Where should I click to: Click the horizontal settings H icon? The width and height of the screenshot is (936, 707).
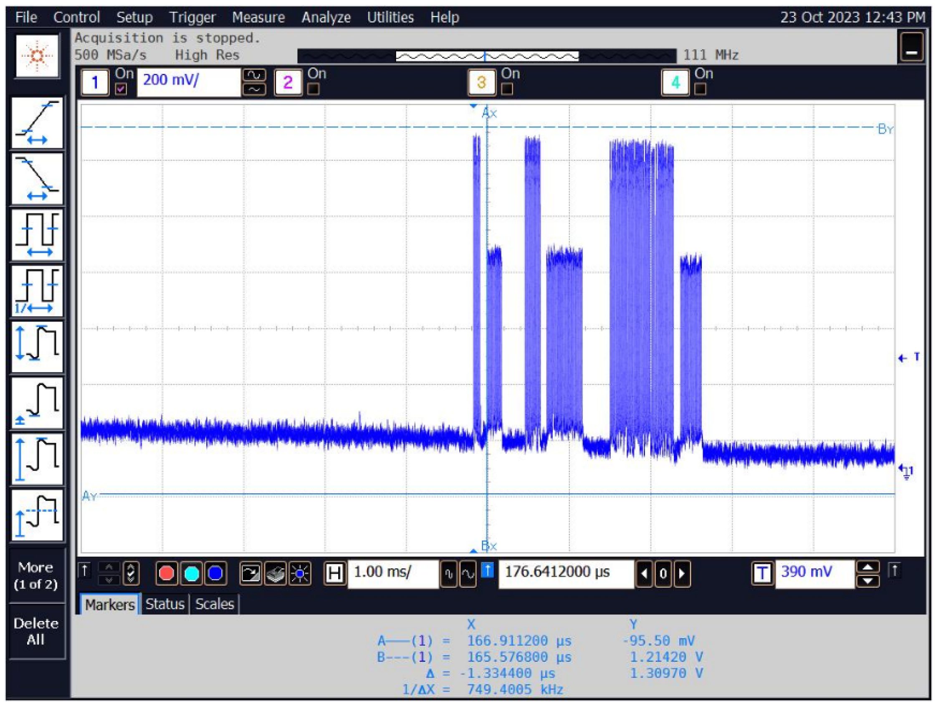(x=334, y=573)
